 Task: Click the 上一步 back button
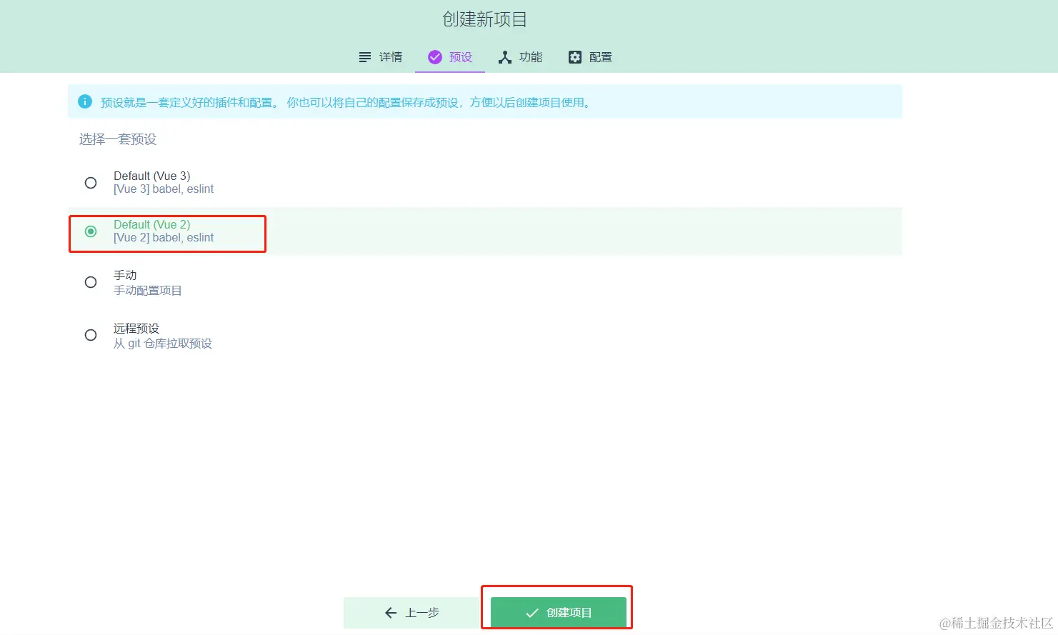411,613
